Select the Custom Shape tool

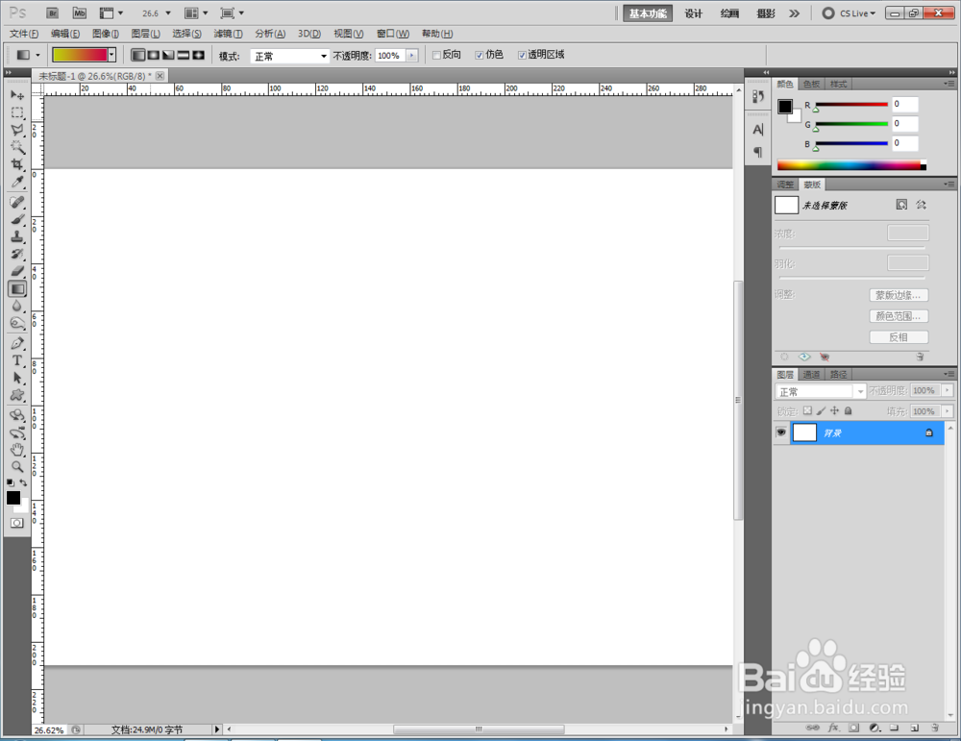pos(17,395)
